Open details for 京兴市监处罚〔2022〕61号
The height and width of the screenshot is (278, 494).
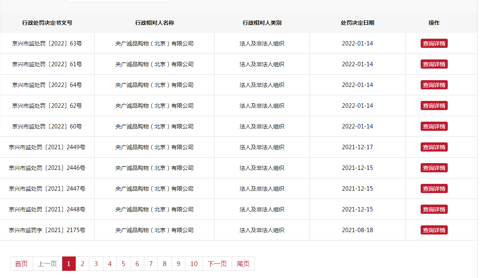(434, 64)
